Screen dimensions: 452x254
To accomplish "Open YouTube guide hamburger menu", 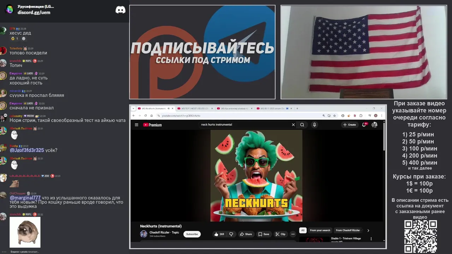I will click(136, 125).
